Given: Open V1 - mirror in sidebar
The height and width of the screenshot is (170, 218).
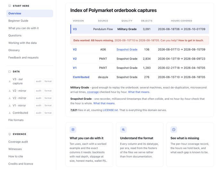Looking at the screenshot, I should click(x=19, y=105).
